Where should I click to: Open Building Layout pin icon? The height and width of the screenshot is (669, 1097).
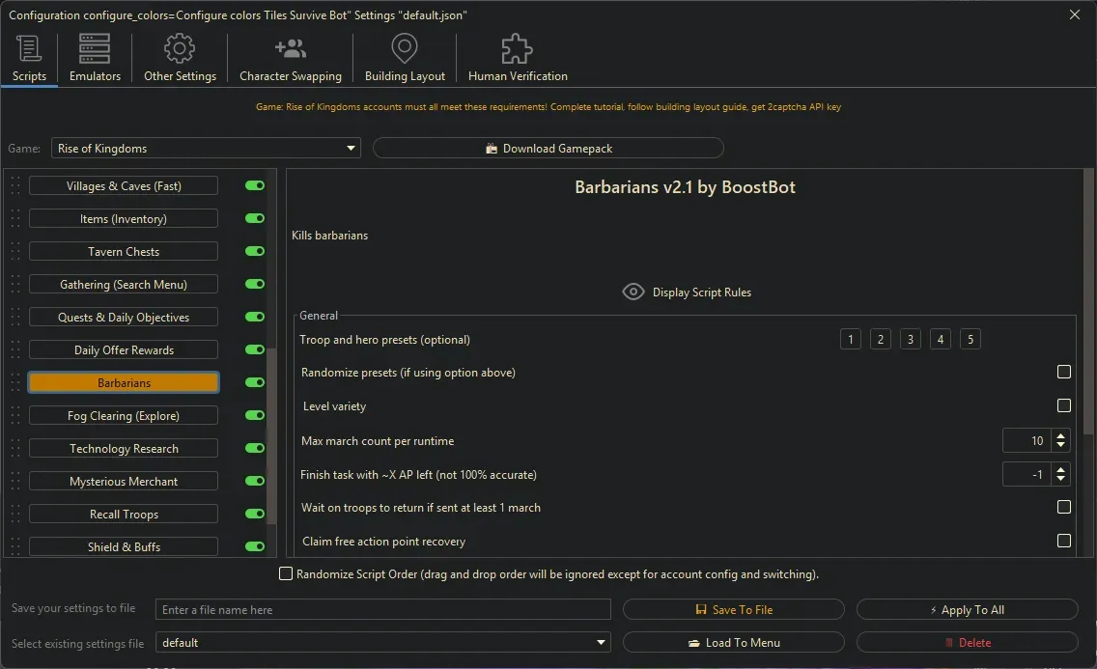(405, 49)
